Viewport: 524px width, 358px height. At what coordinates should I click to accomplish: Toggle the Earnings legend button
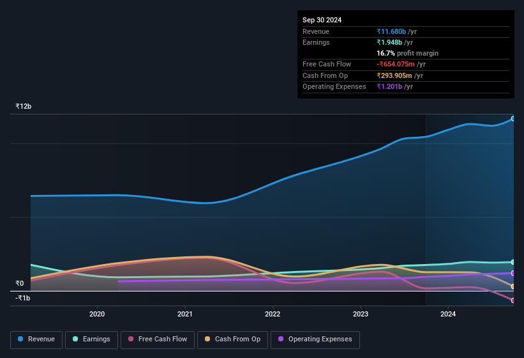point(91,339)
